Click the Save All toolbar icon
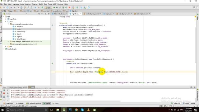The height and width of the screenshot is (112, 199). (4, 7)
